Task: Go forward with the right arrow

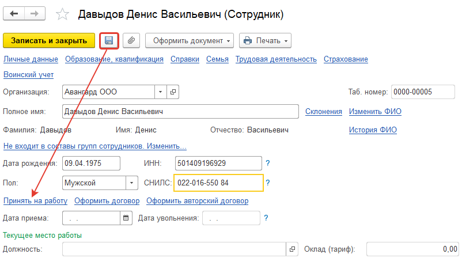Action: click(34, 13)
